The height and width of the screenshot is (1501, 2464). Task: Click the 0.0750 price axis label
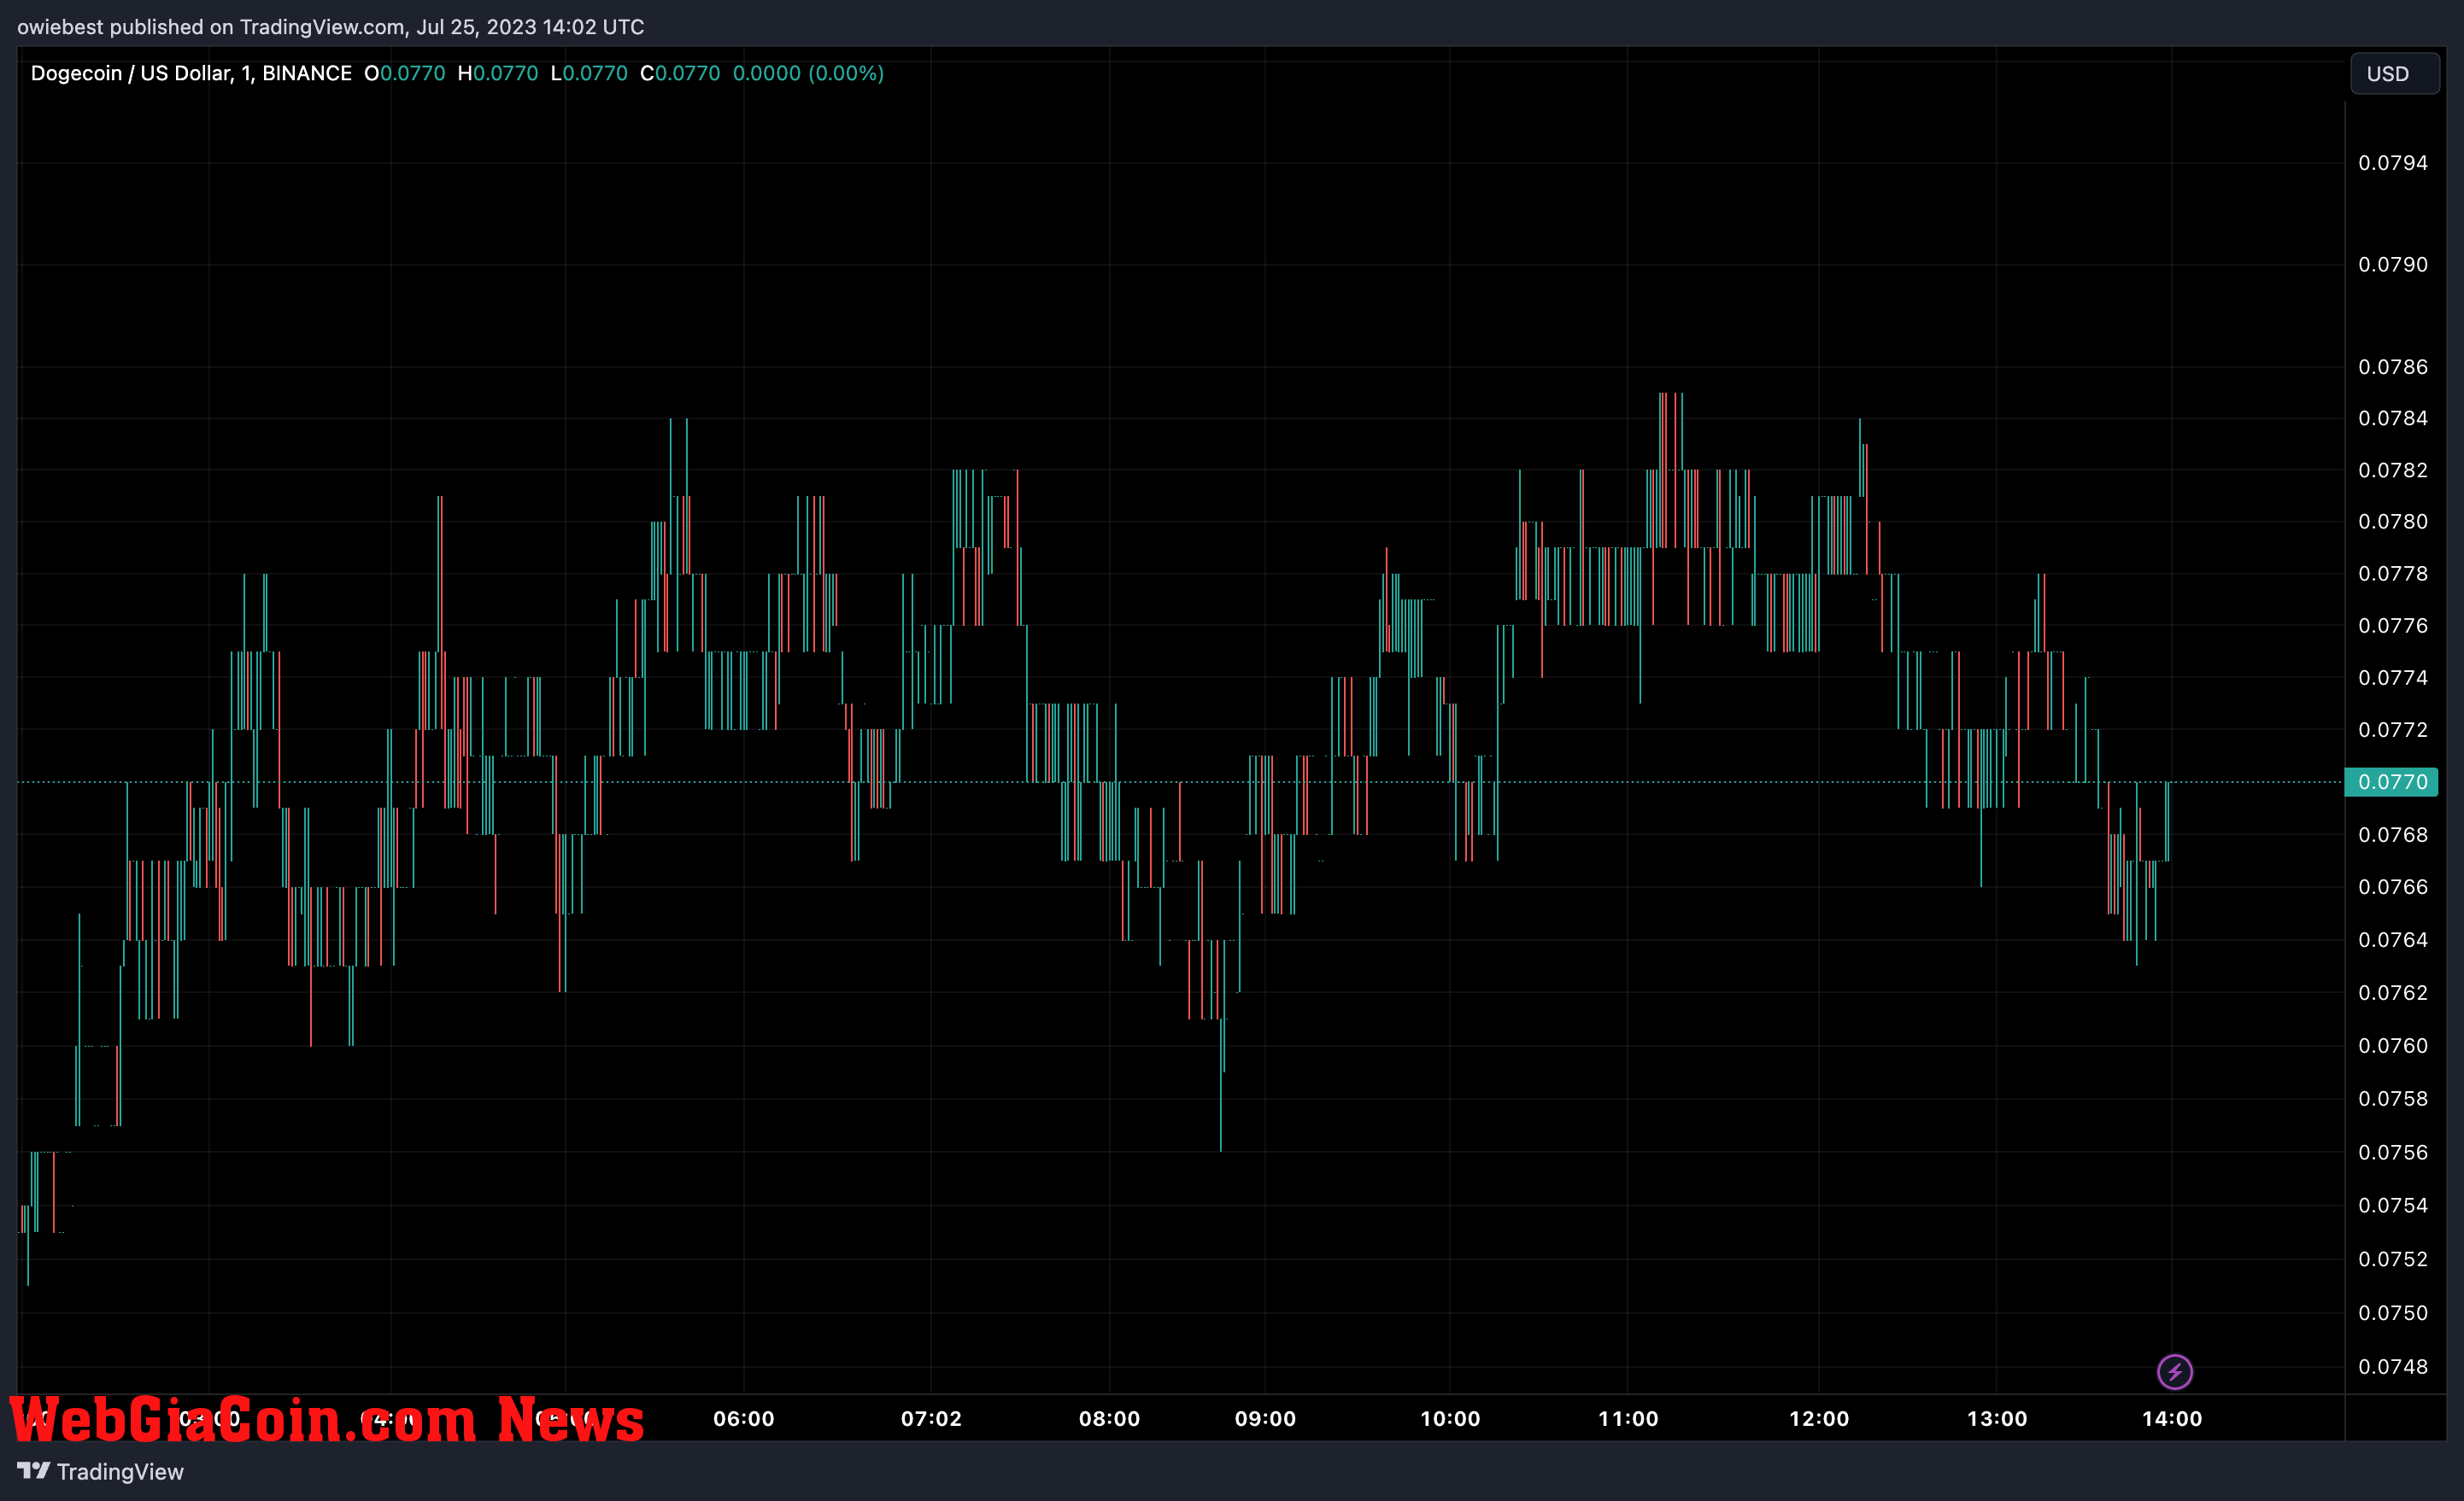[x=2392, y=1312]
